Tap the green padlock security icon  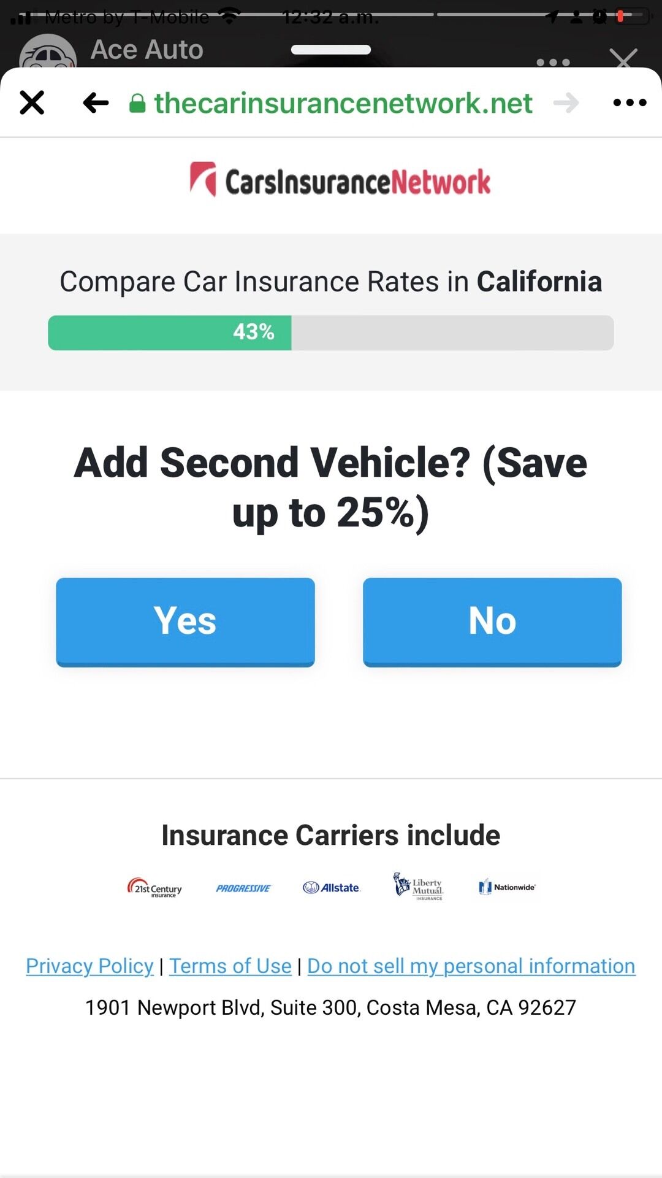click(137, 103)
